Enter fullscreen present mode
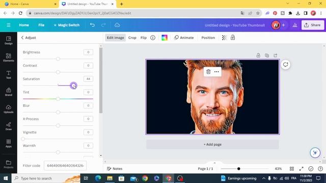The image size is (326, 183). [x=301, y=169]
